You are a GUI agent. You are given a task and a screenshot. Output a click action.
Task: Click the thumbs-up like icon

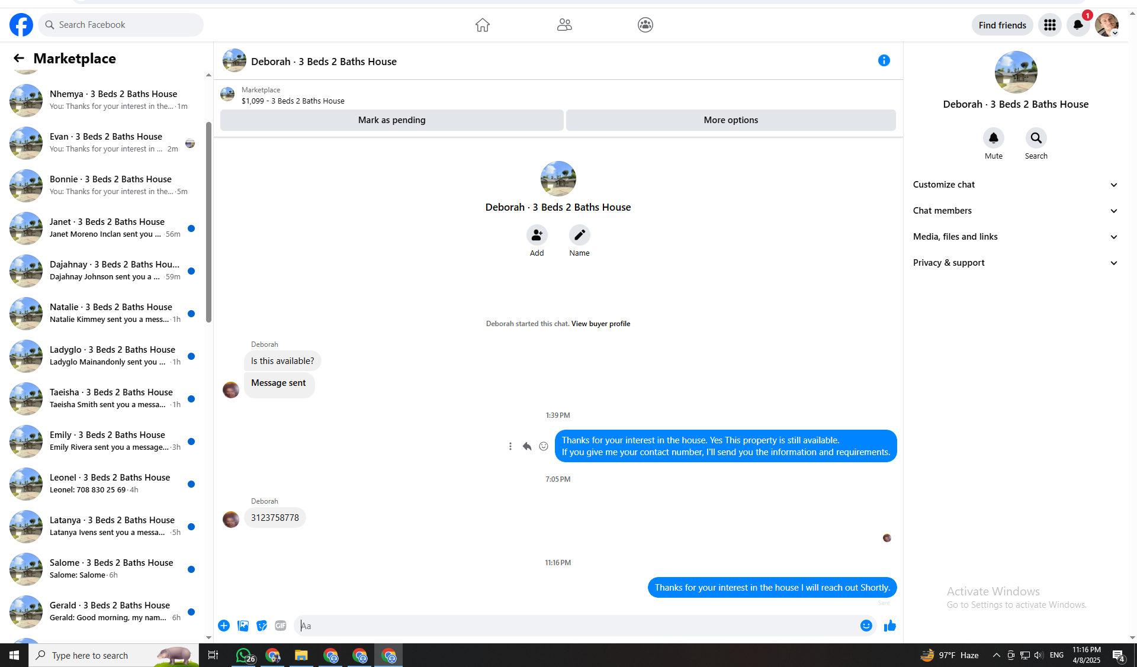tap(889, 626)
